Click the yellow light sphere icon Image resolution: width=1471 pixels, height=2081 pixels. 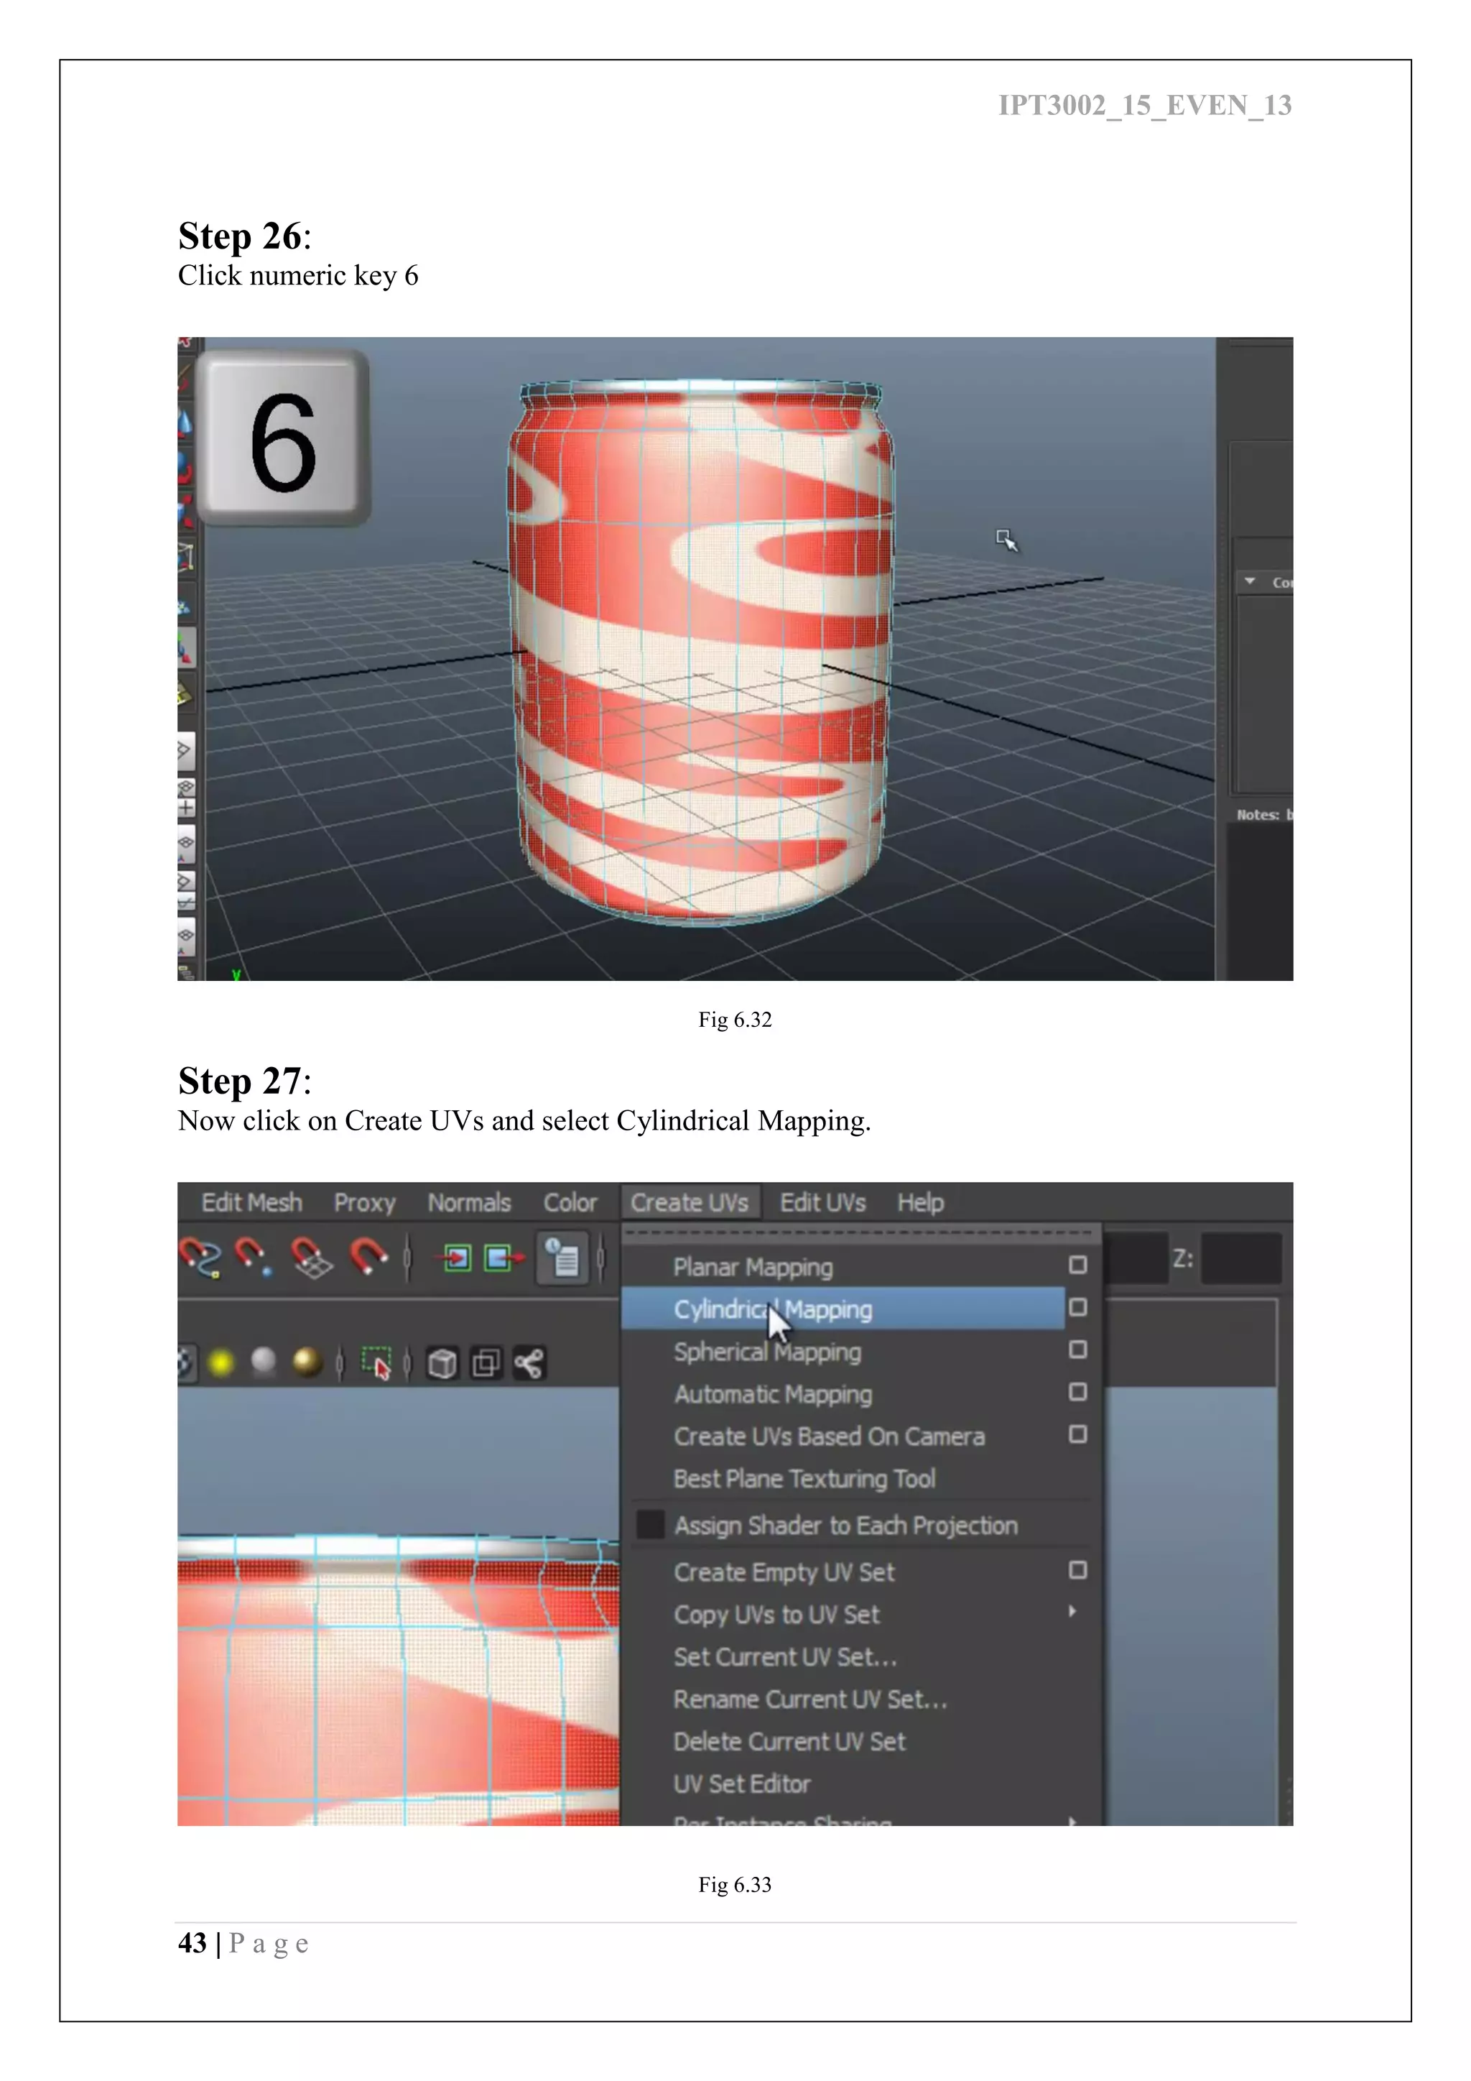pyautogui.click(x=221, y=1362)
